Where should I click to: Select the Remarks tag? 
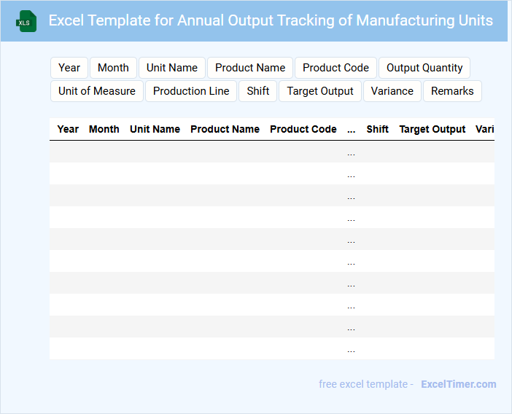coord(452,91)
